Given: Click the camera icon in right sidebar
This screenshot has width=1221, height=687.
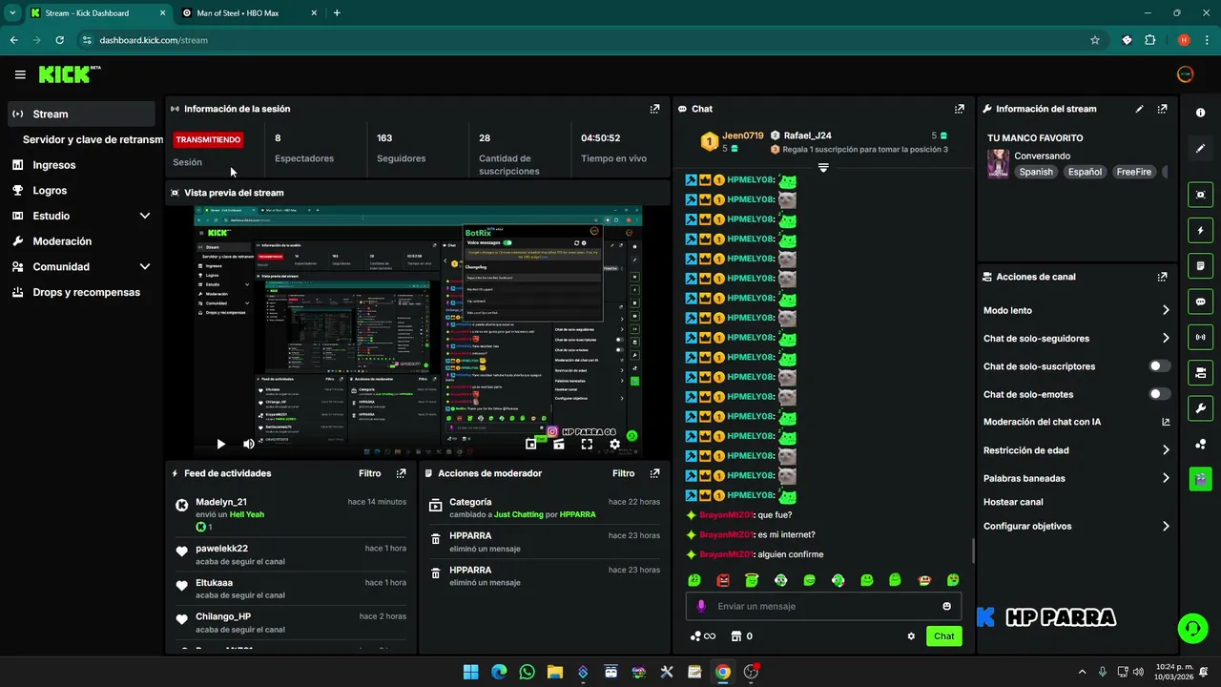Looking at the screenshot, I should pyautogui.click(x=1200, y=195).
